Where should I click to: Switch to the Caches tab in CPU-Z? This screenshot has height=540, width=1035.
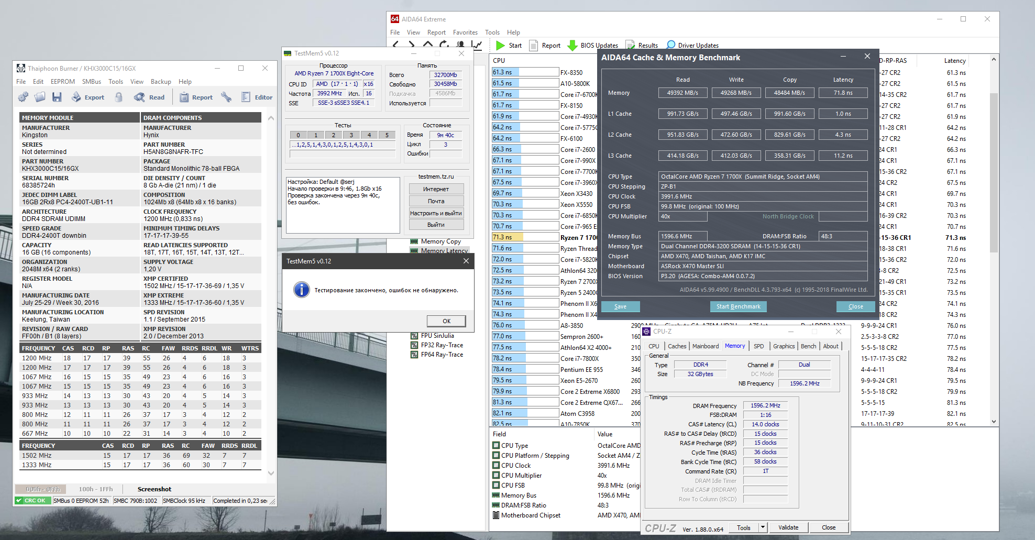pyautogui.click(x=677, y=346)
